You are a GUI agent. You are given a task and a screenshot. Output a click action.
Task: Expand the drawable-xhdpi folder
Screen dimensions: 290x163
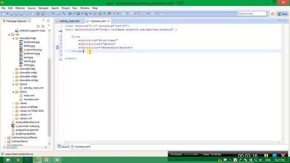point(13,77)
